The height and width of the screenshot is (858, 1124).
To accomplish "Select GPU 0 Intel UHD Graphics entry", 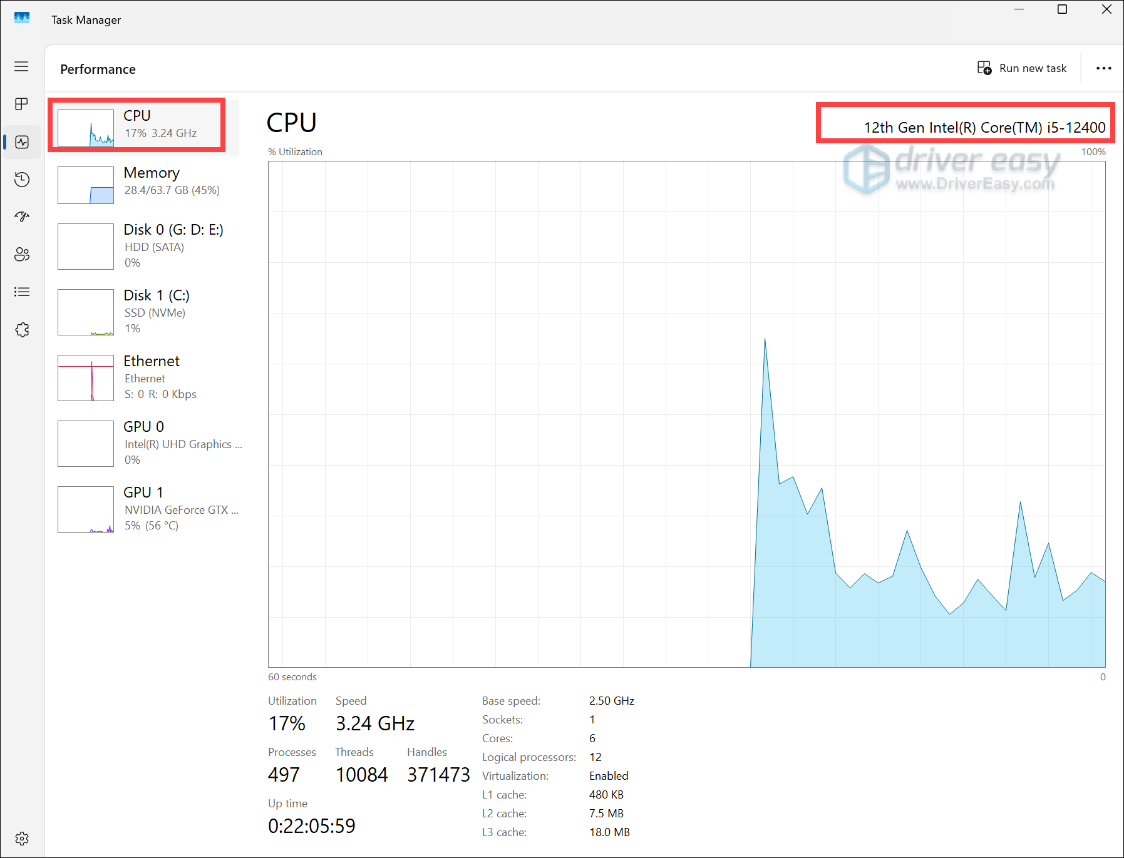I will pos(150,442).
